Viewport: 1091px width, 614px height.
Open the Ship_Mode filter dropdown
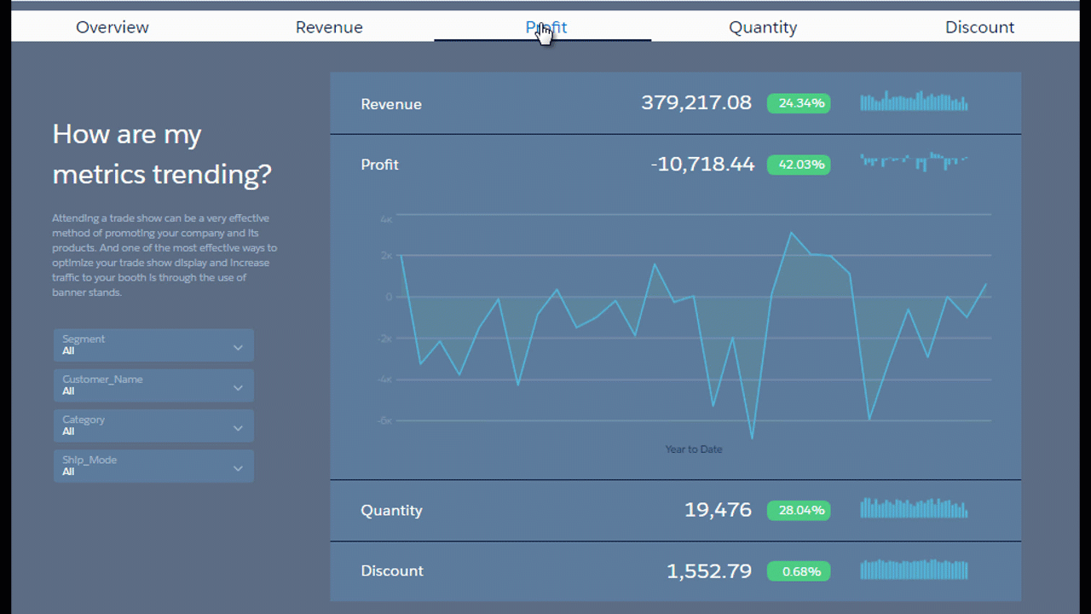coord(153,466)
